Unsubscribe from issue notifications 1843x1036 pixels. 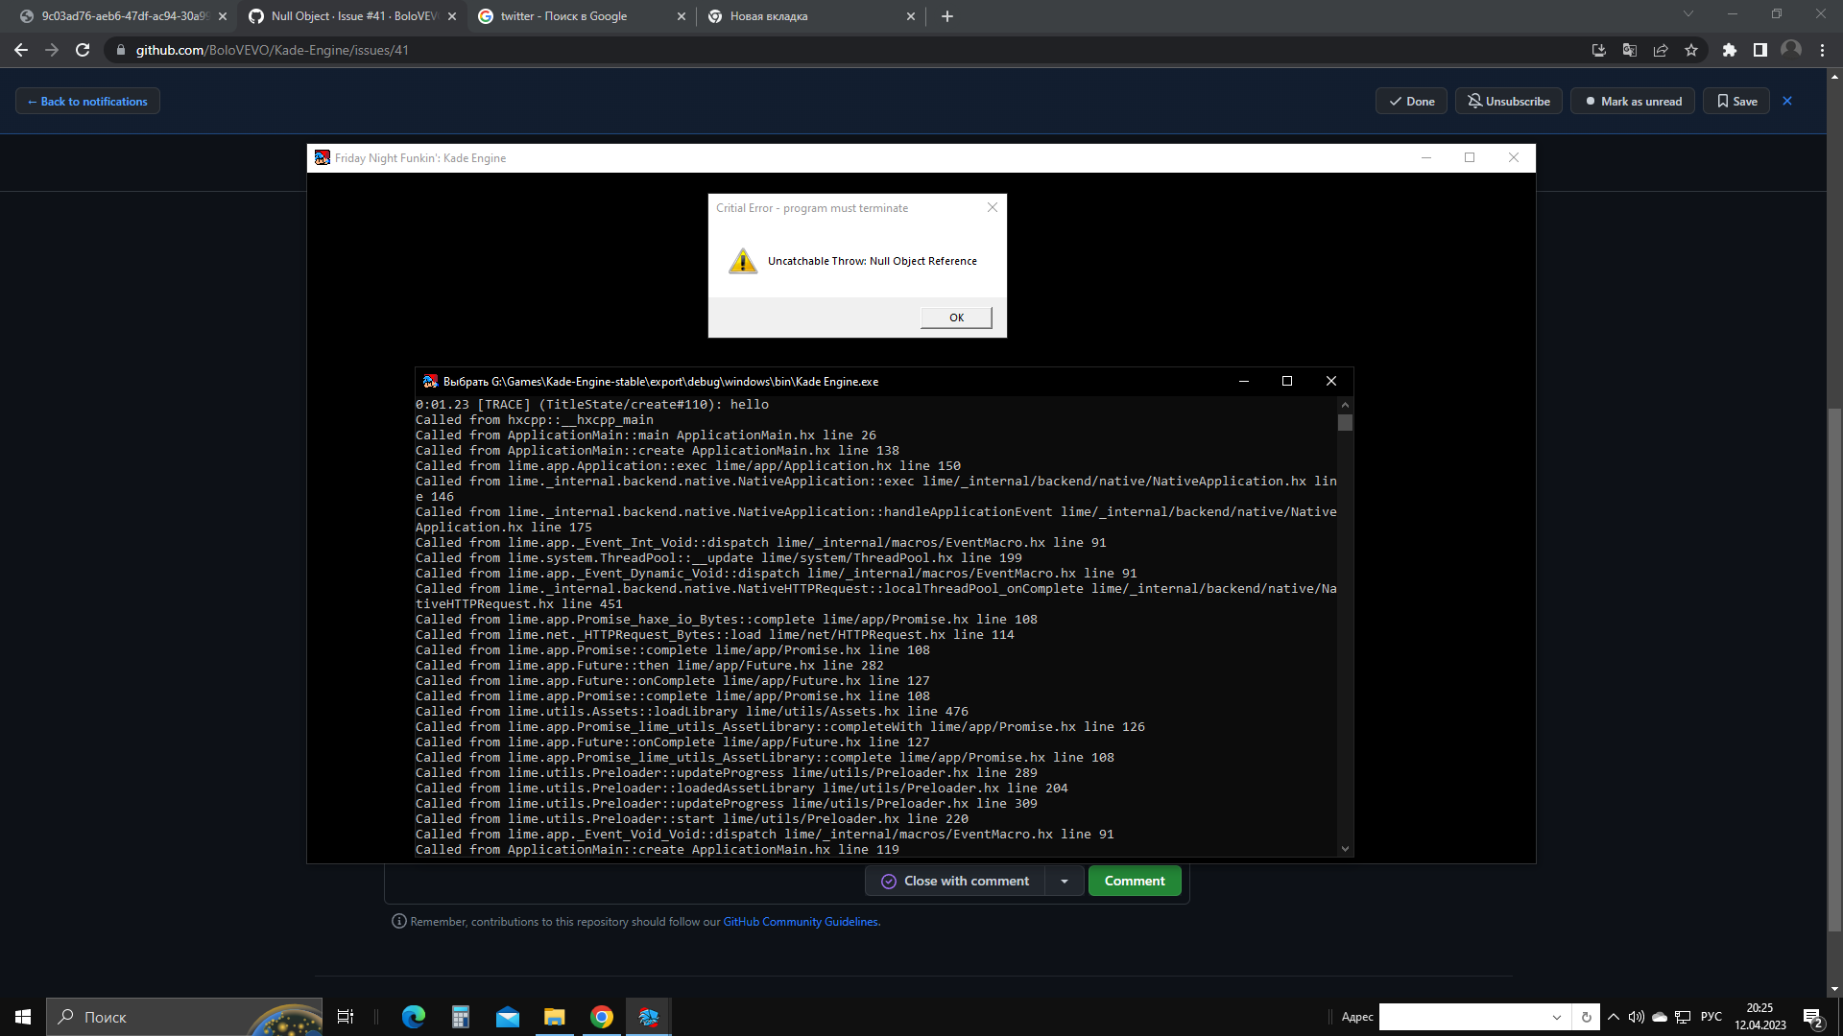[x=1508, y=101]
